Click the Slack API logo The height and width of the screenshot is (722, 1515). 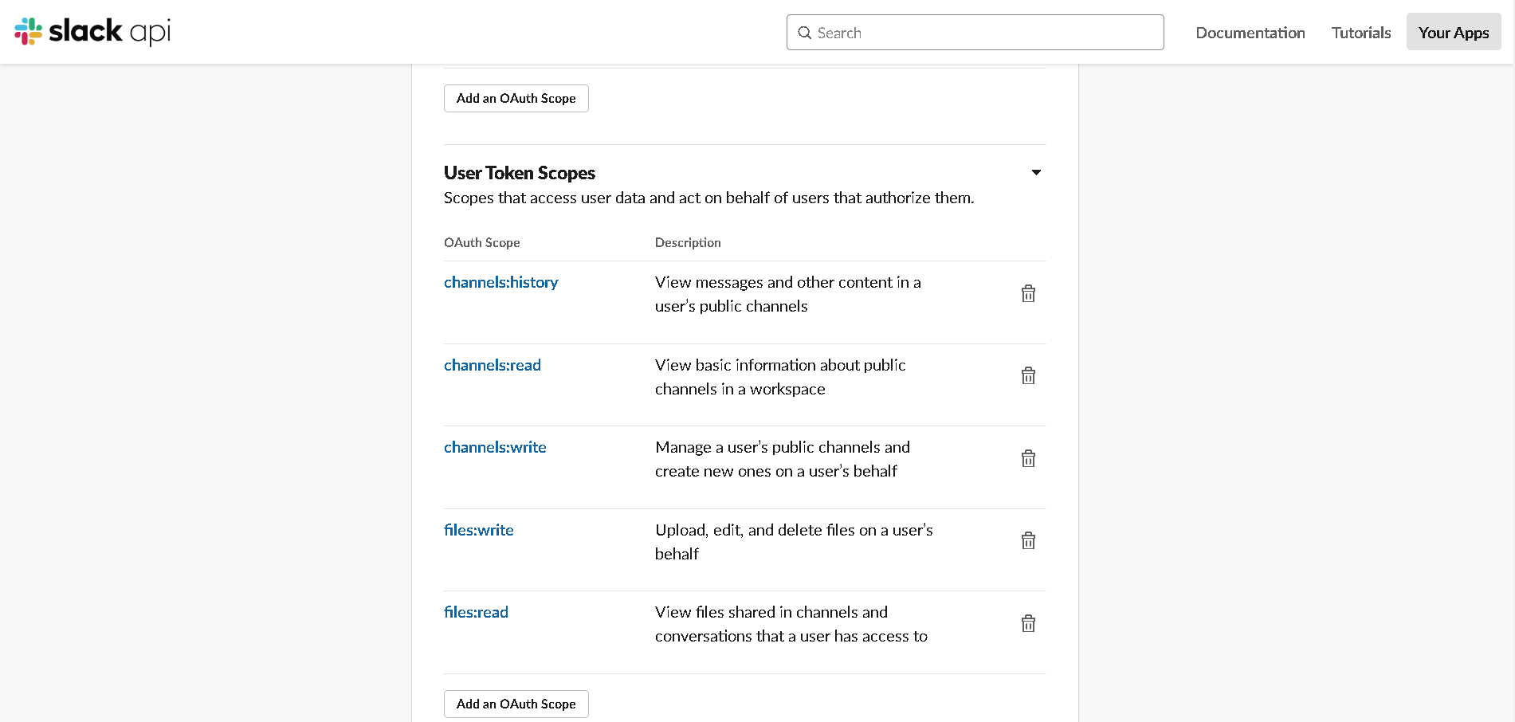tap(92, 32)
